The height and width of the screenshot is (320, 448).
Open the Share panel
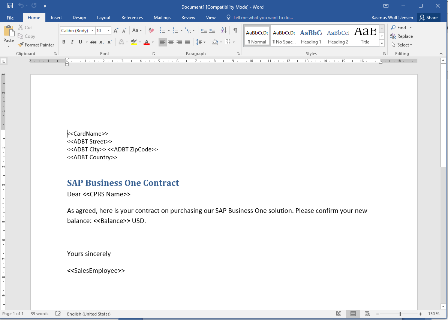(x=429, y=17)
